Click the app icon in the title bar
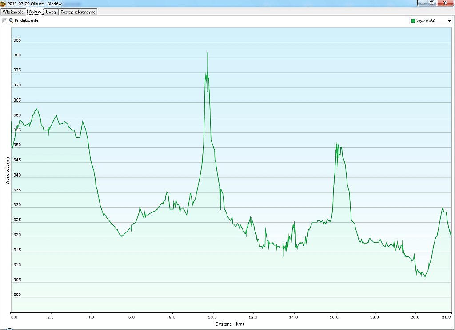The width and height of the screenshot is (455, 330). pyautogui.click(x=3, y=3)
